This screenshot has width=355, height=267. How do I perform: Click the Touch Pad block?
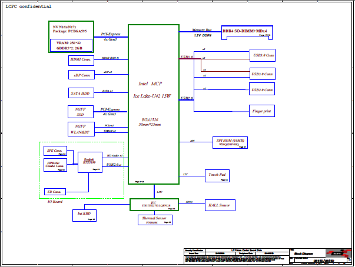pos(218,175)
